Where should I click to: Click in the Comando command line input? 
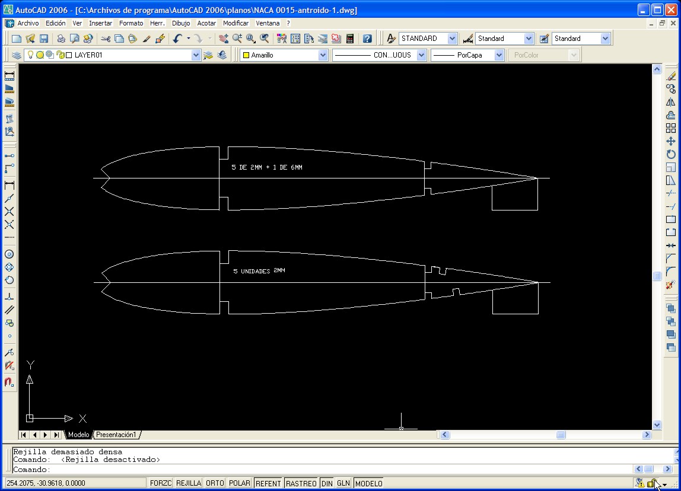point(322,469)
